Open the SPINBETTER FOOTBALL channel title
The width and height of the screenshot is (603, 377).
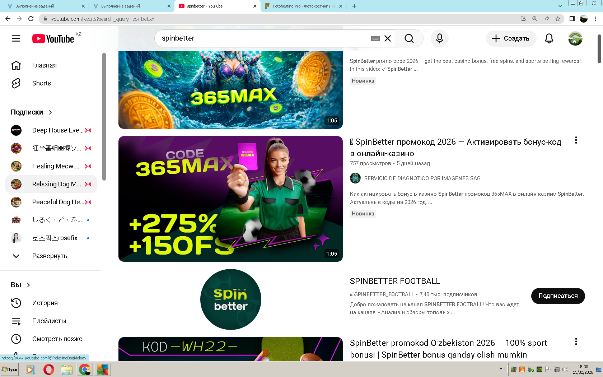(x=395, y=281)
